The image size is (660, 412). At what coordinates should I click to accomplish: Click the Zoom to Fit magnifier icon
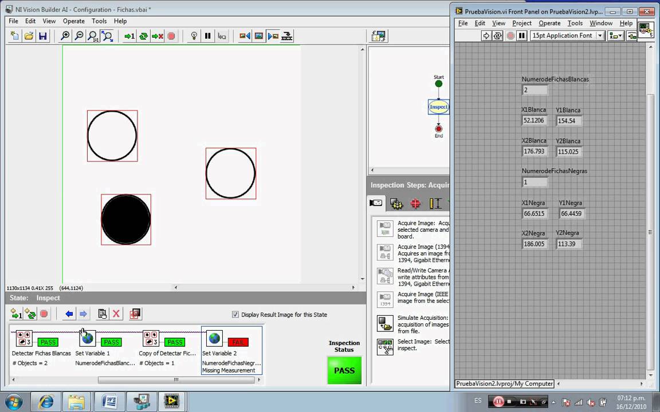pos(107,36)
